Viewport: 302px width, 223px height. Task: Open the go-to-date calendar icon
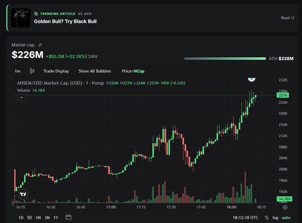pyautogui.click(x=68, y=217)
